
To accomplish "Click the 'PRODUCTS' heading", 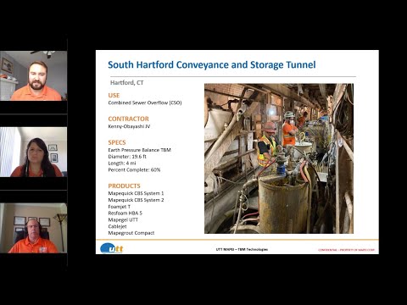I will (124, 186).
